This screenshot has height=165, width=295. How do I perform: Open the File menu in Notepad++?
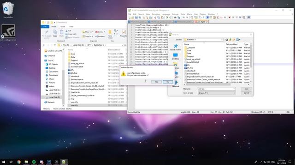pyautogui.click(x=130, y=14)
